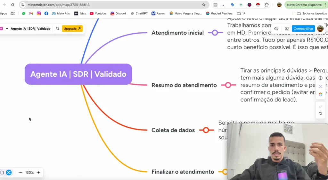
Task: Collapse the Atendimento inicial branch node
Action: pyautogui.click(x=215, y=33)
